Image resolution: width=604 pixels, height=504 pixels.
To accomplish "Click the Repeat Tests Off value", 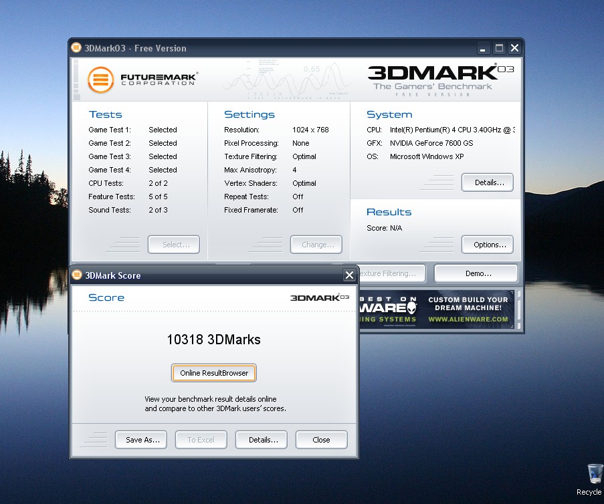I will pyautogui.click(x=298, y=197).
